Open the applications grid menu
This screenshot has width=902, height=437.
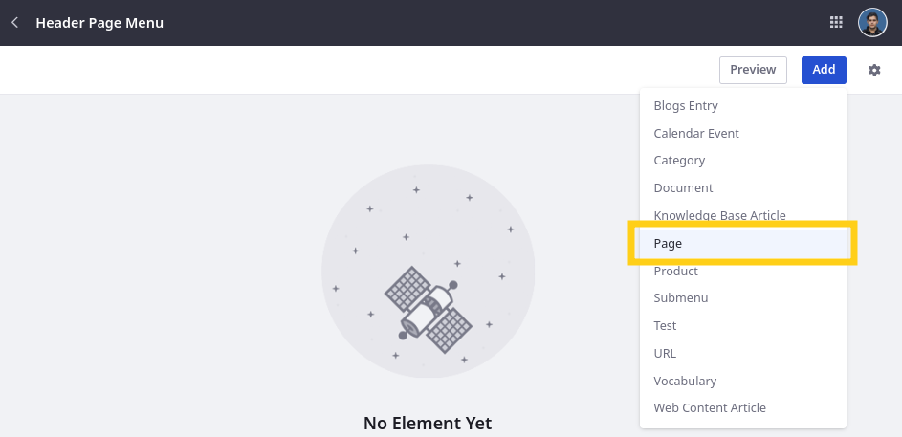coord(836,22)
